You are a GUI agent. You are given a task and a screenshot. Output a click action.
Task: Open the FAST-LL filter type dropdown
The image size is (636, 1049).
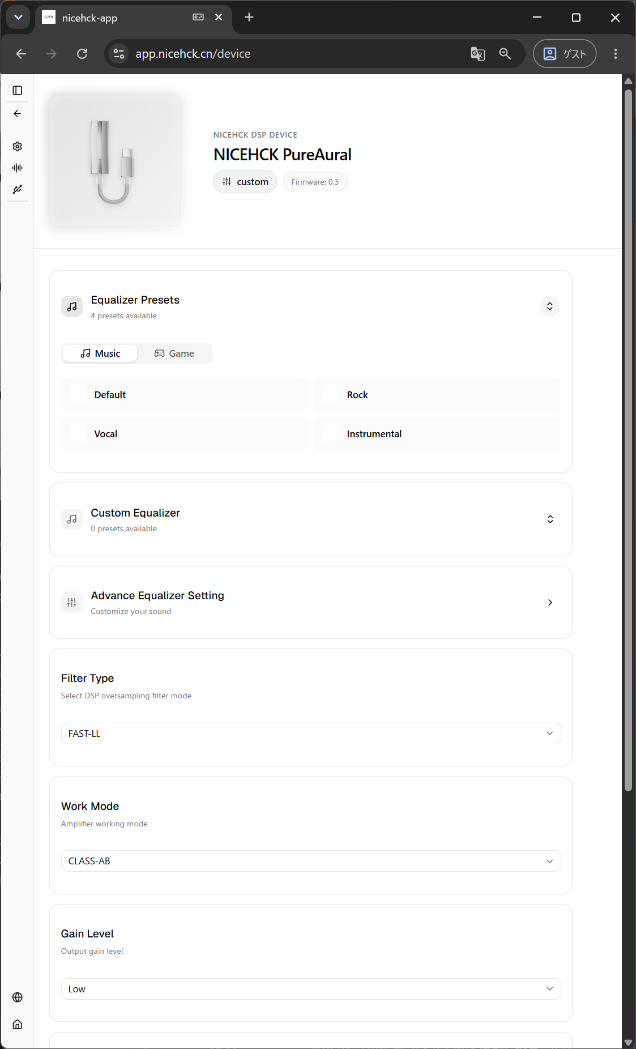coord(311,734)
